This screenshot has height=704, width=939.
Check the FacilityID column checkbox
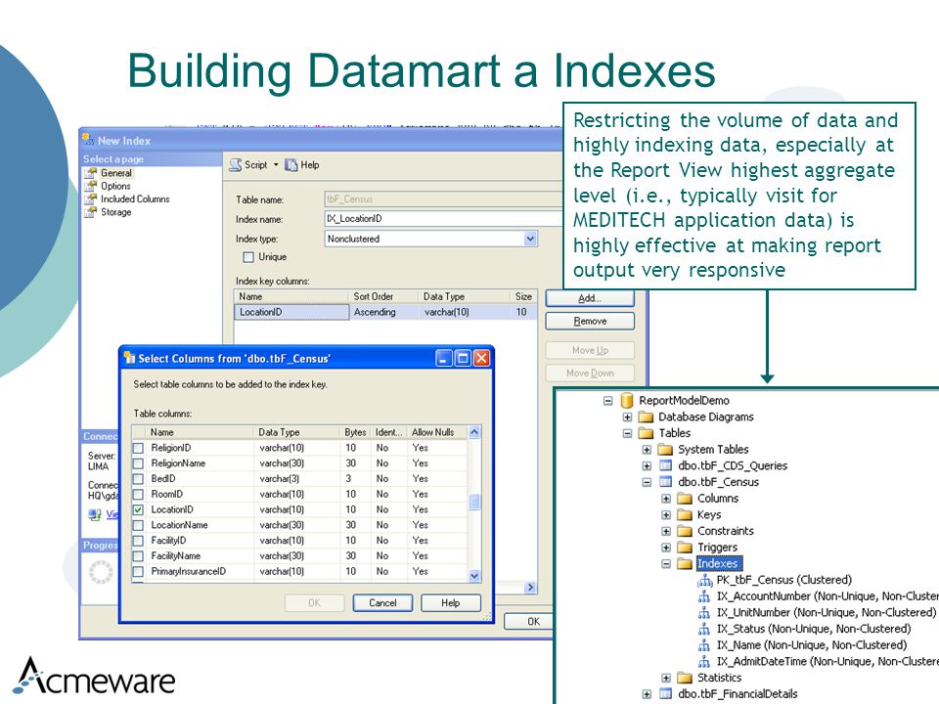pos(138,541)
